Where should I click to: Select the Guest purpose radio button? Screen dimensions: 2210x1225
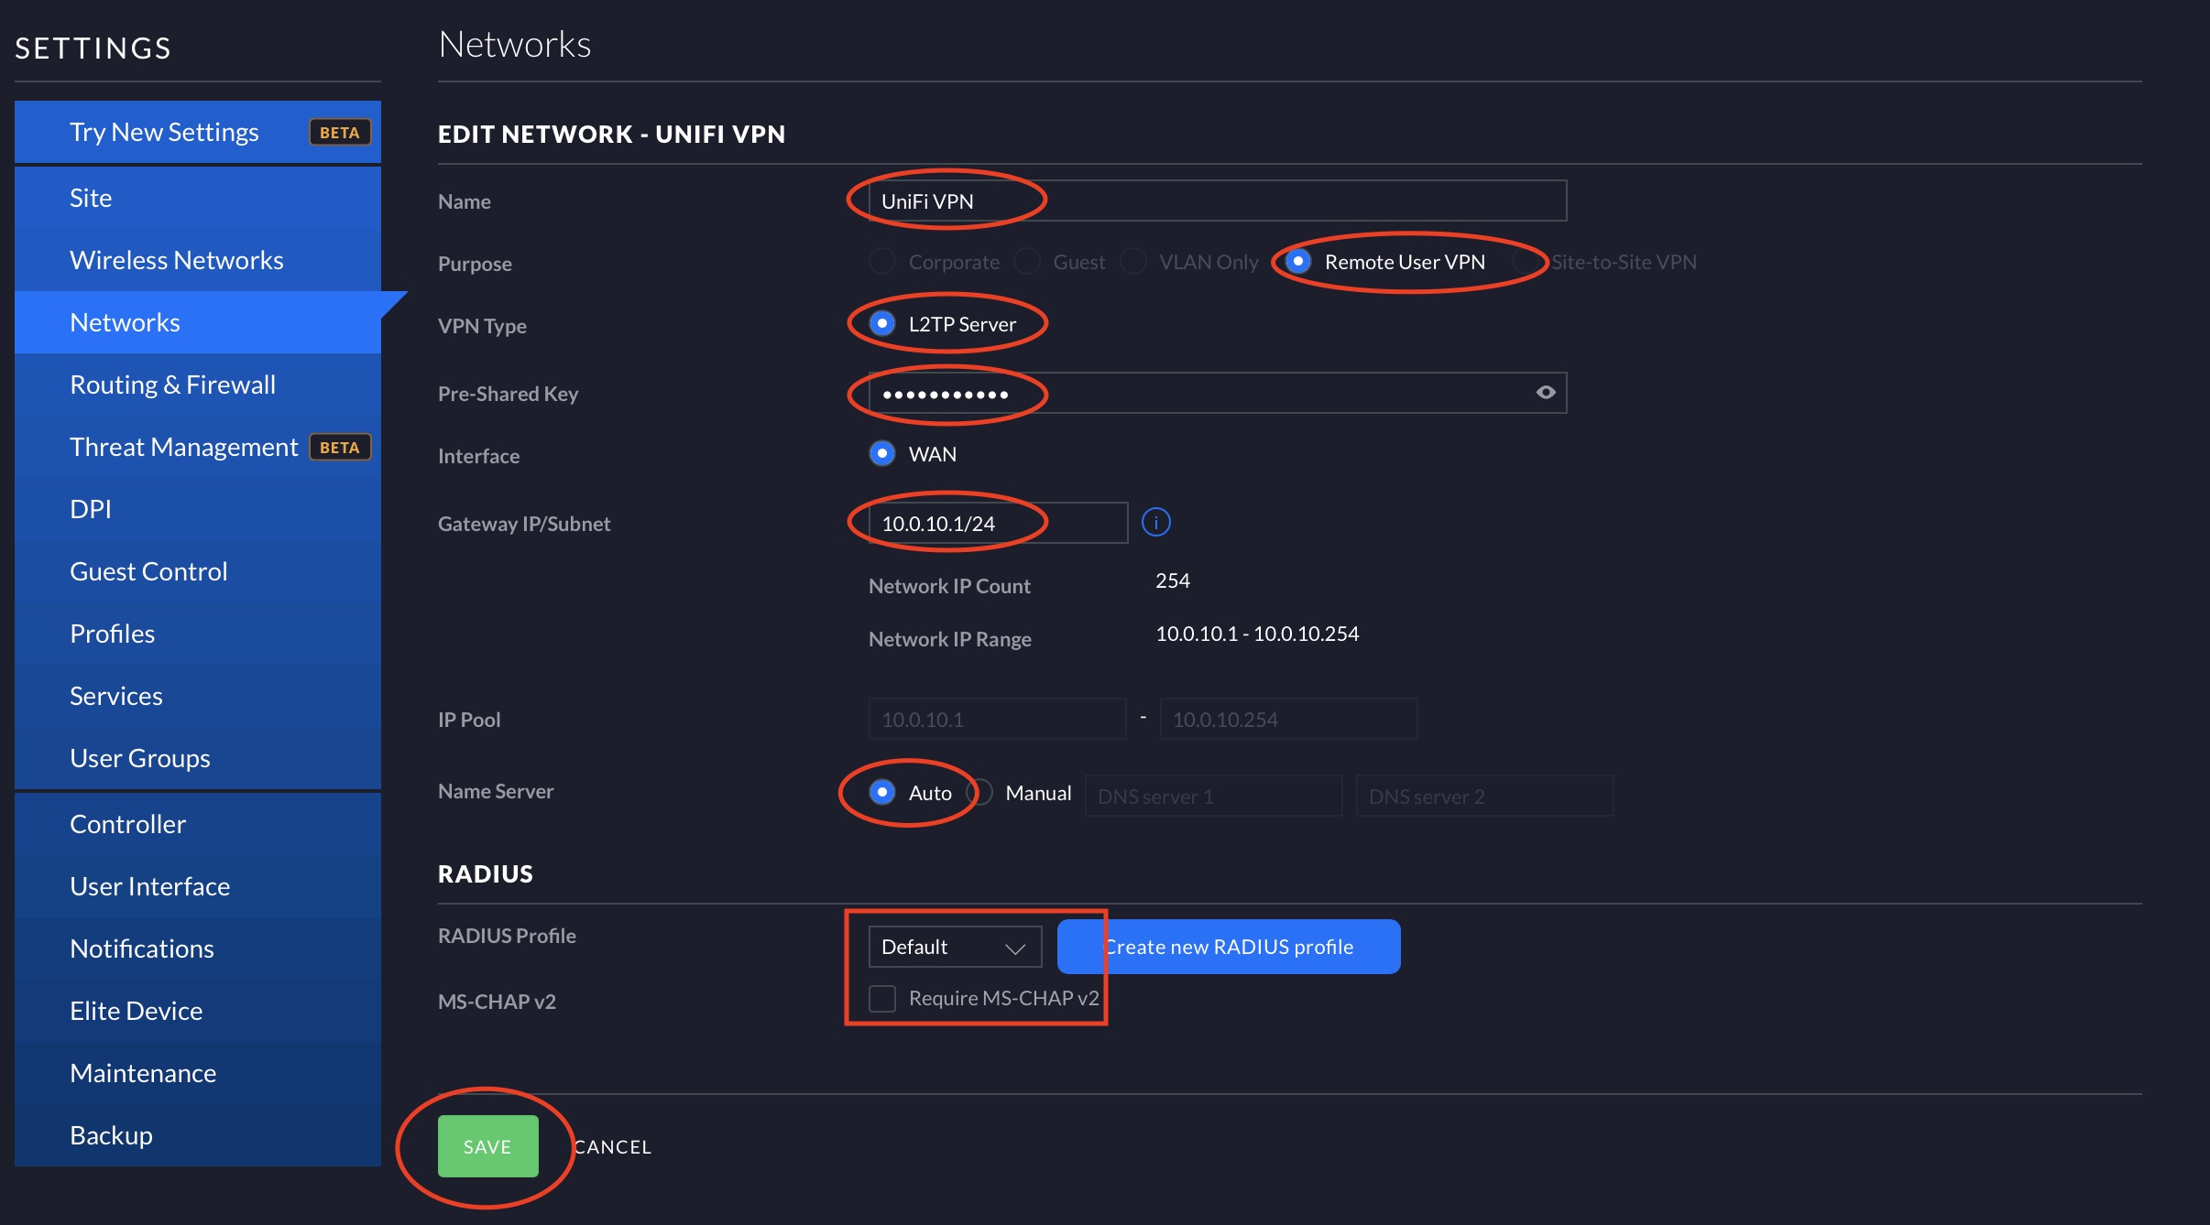tap(1027, 262)
